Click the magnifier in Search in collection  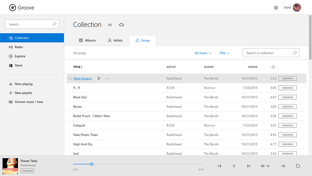pos(295,53)
